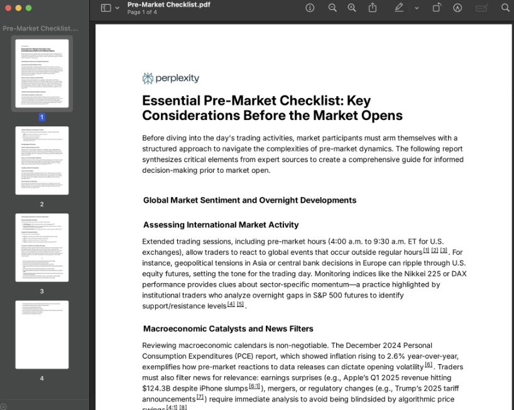
Task: Open the Share menu icon
Action: (373, 8)
